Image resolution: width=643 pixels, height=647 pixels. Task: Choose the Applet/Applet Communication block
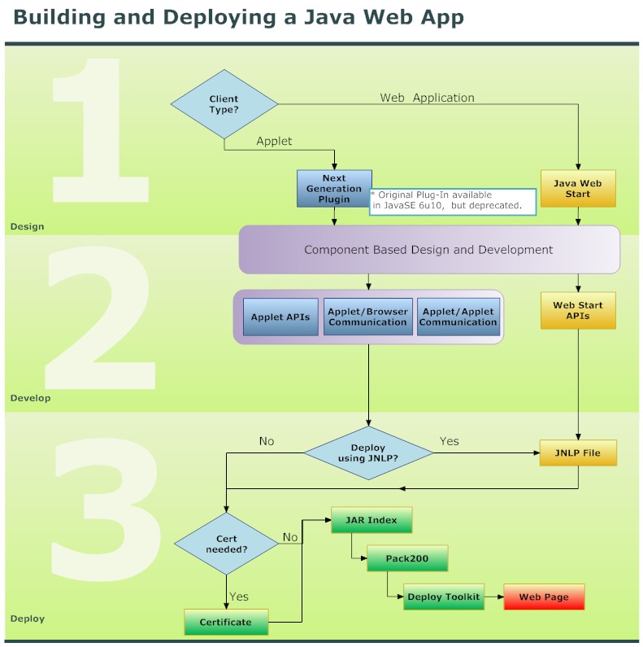458,317
